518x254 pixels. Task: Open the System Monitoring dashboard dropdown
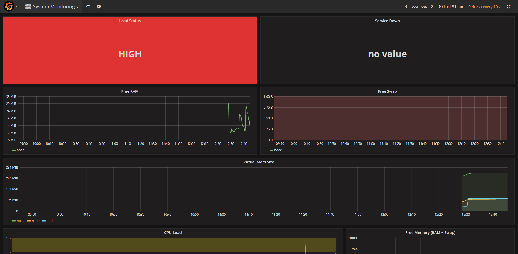point(53,6)
